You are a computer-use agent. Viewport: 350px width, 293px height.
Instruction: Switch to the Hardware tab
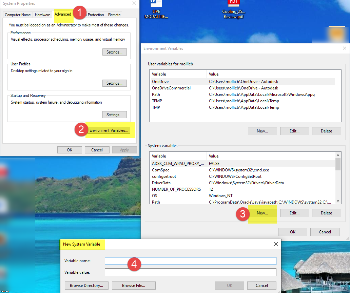(42, 15)
